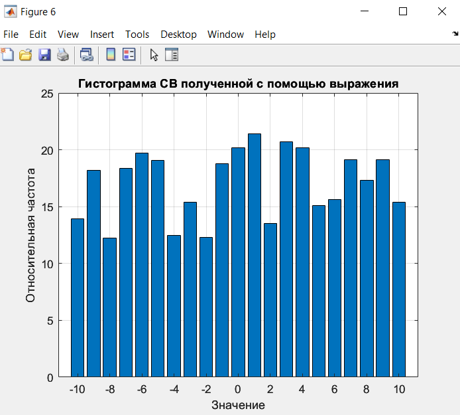Click the x-axis tick label -4
460x415 pixels.
174,389
